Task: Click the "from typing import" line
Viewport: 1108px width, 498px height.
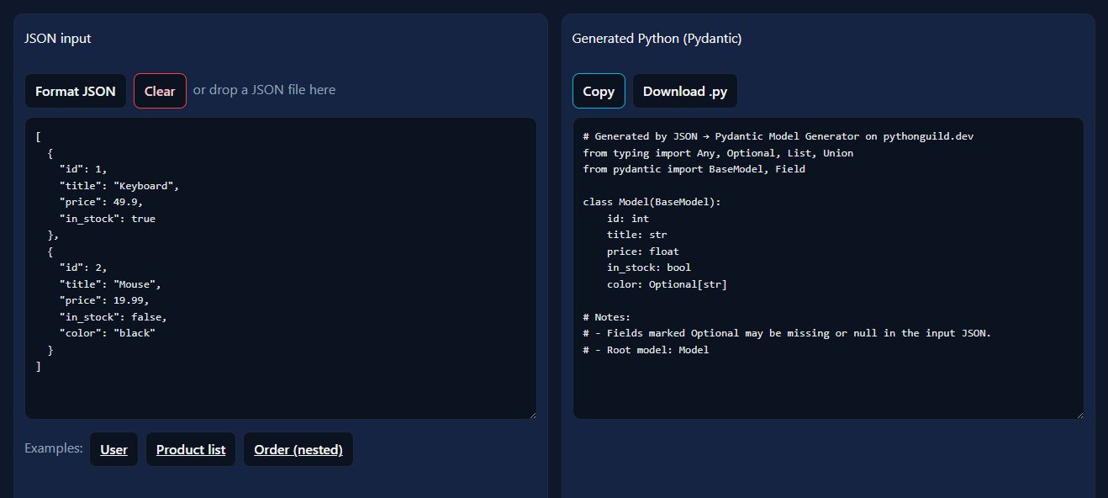Action: coord(718,153)
